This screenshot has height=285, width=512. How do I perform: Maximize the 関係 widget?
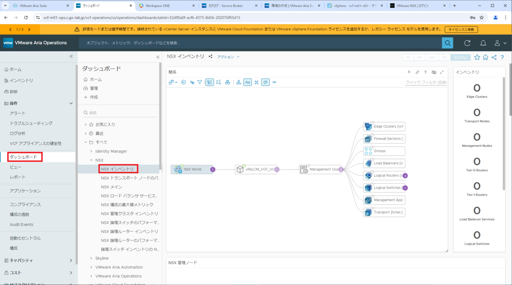[x=442, y=72]
